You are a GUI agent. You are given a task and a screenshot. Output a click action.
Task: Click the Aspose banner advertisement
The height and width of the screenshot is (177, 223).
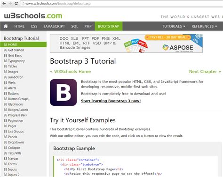pyautogui.click(x=126, y=44)
